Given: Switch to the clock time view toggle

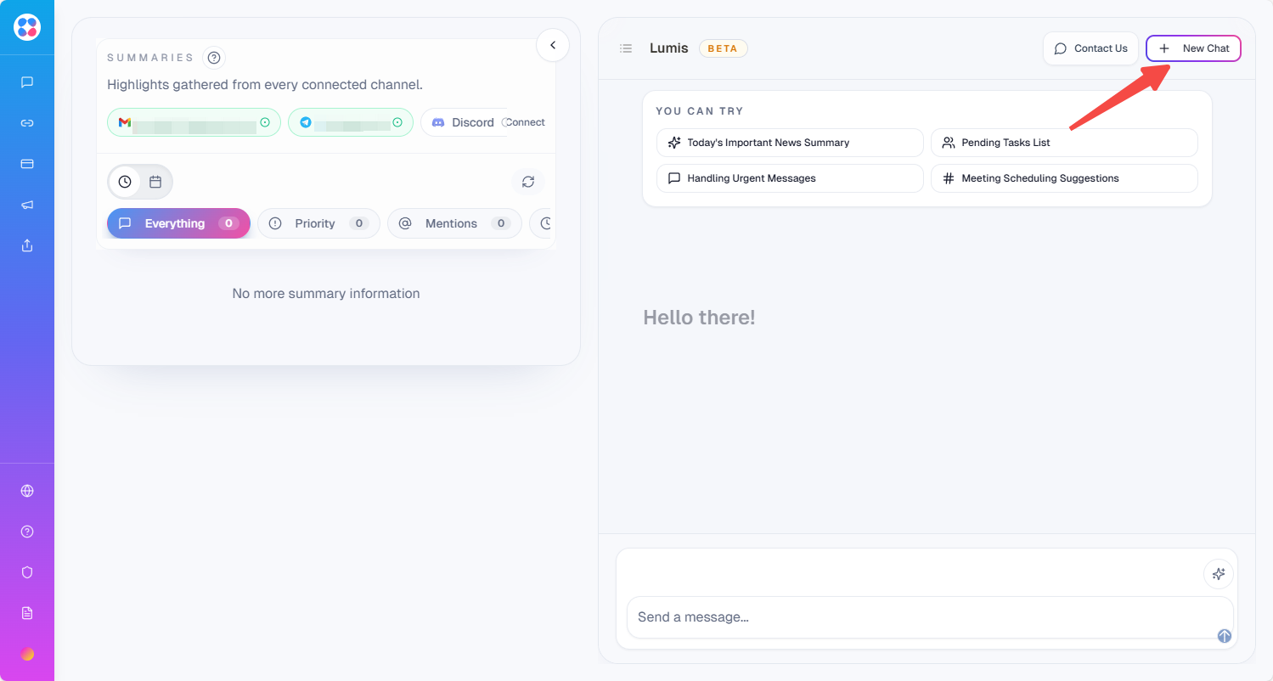Looking at the screenshot, I should [125, 182].
